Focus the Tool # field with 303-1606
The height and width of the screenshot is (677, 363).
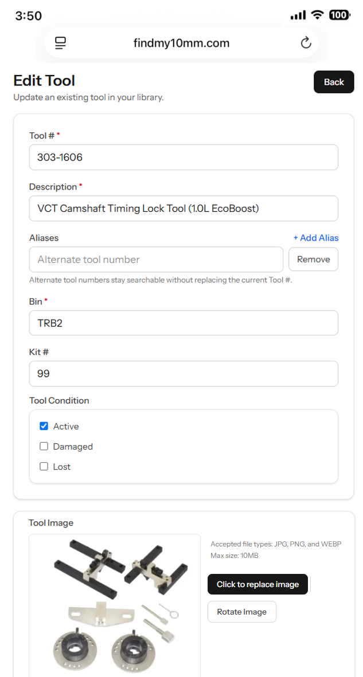pos(184,157)
